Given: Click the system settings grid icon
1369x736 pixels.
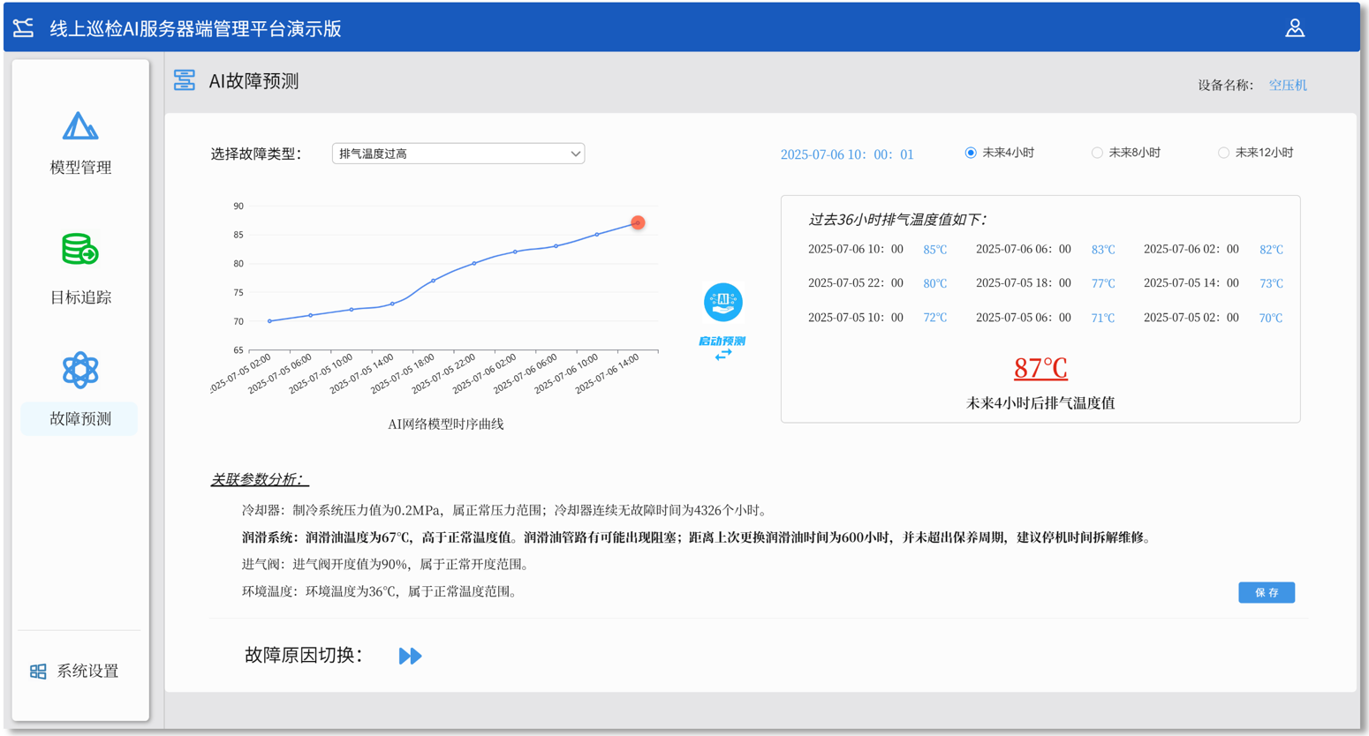Looking at the screenshot, I should click(38, 672).
